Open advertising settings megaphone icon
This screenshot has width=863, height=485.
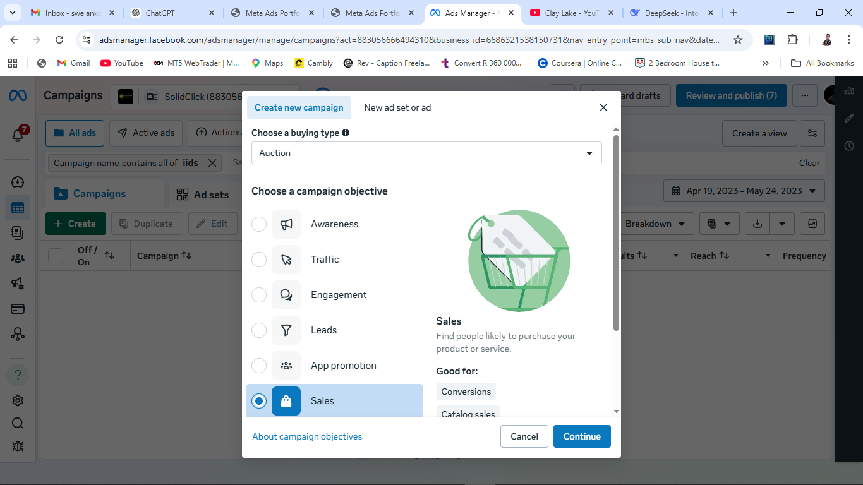18,284
